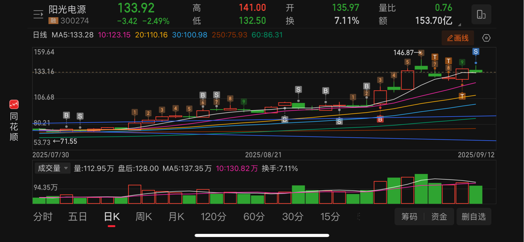Tap the 2025/08/21 date label
Screen dimensions: 524x242
click(263, 155)
